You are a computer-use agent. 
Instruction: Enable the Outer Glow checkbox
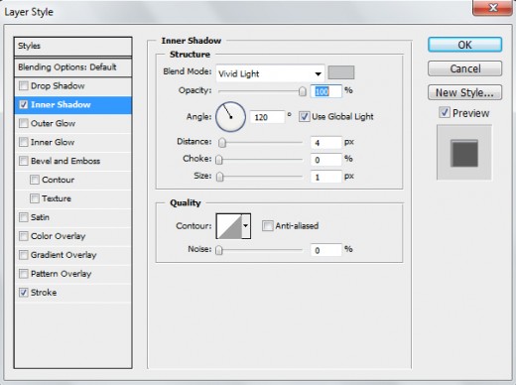(x=24, y=123)
